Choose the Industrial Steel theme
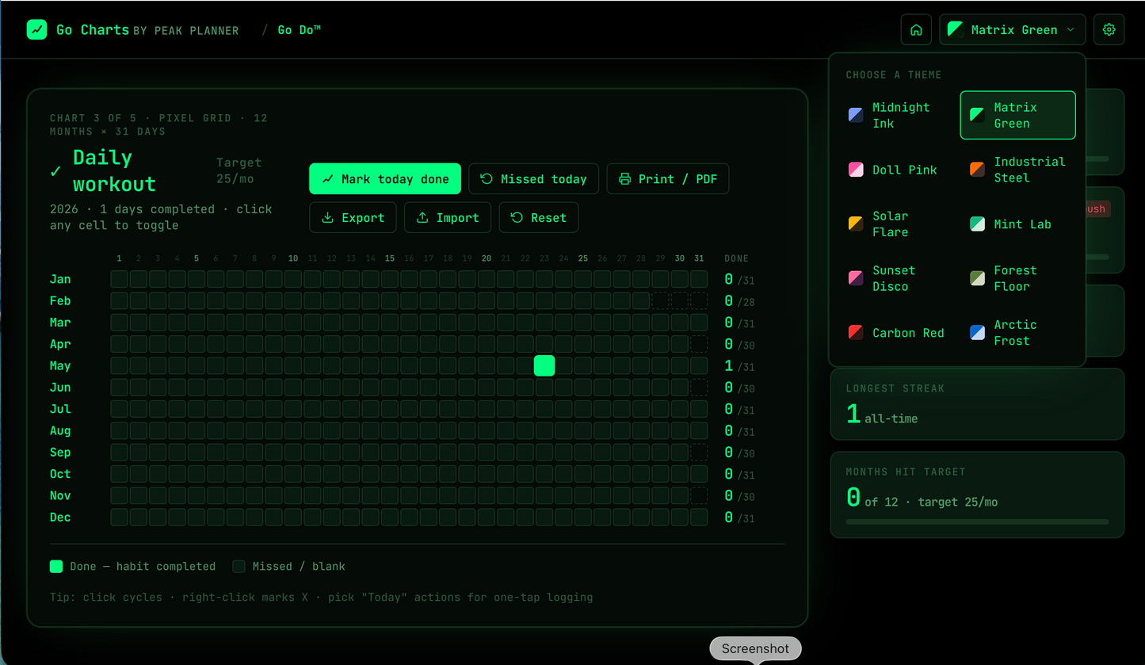The height and width of the screenshot is (665, 1145). pos(1017,170)
